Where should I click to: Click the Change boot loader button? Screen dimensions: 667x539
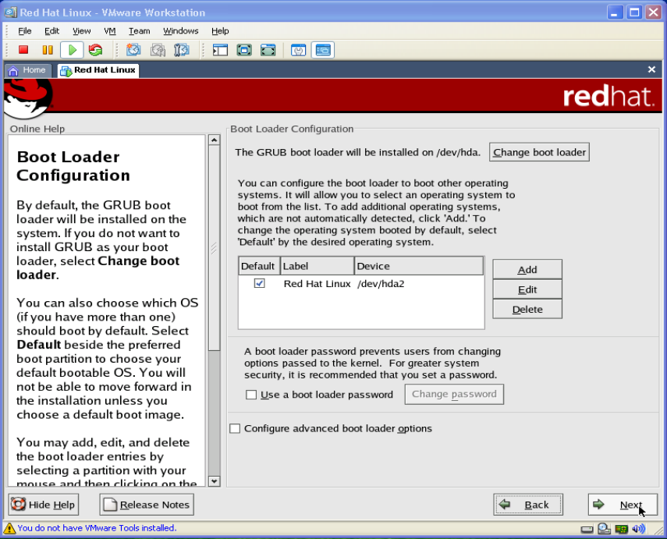[539, 152]
